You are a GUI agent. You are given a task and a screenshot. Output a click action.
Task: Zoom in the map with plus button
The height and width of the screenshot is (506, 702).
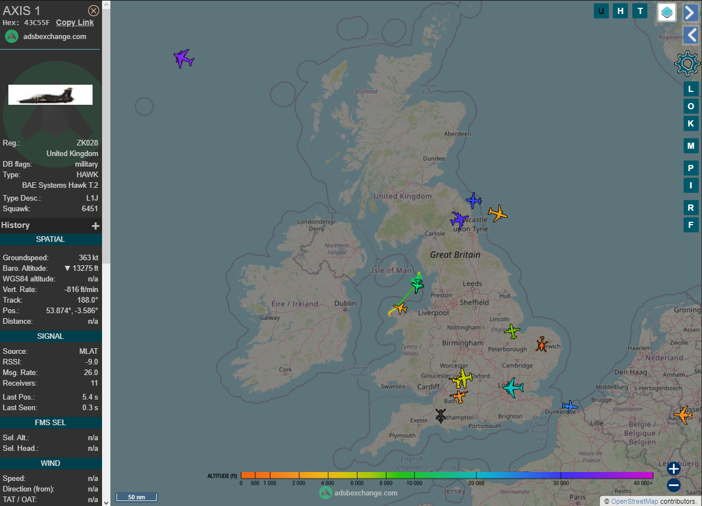tap(674, 468)
